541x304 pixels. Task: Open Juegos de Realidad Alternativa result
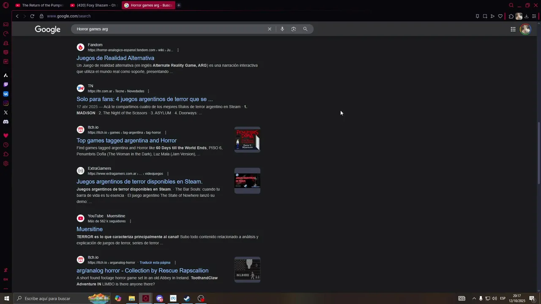click(115, 58)
